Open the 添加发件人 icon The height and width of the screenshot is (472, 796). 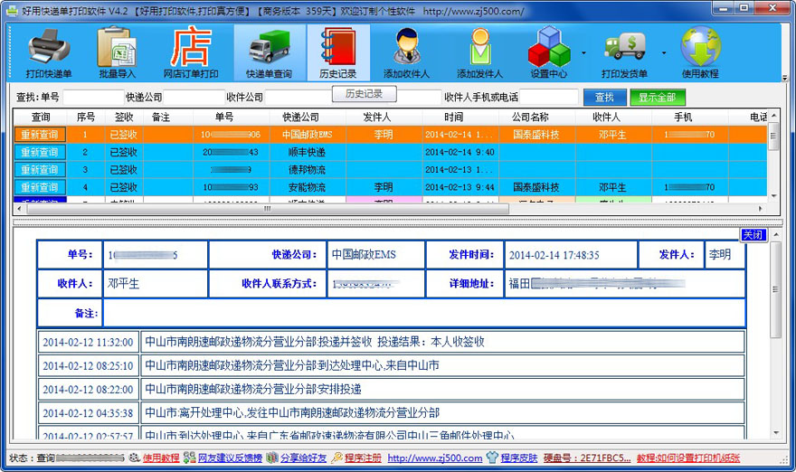coord(479,52)
